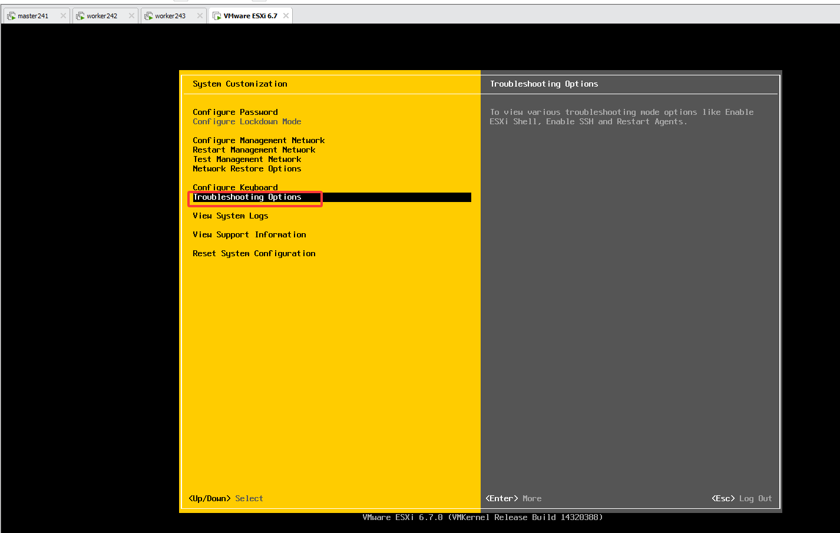
Task: Click the worker242 VM icon
Action: [x=80, y=16]
